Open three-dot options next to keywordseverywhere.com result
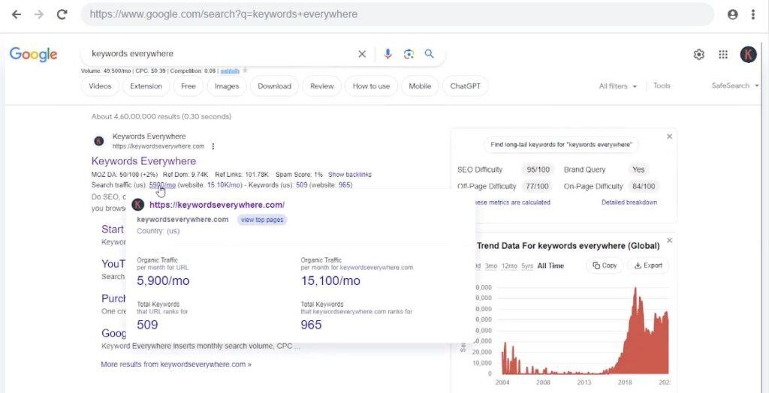 [x=213, y=146]
